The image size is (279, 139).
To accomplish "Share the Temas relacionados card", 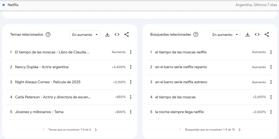I will coord(126,35).
